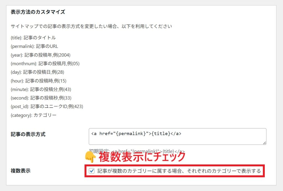This screenshot has height=191, width=283.
Task: Click the 初期設定 default value text
Action: tap(137, 151)
